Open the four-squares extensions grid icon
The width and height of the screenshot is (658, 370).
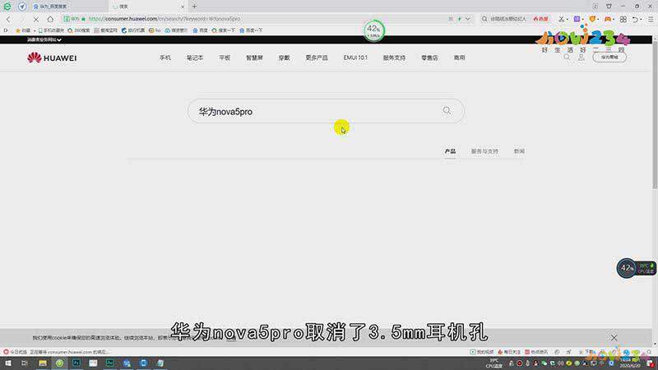pyautogui.click(x=623, y=19)
